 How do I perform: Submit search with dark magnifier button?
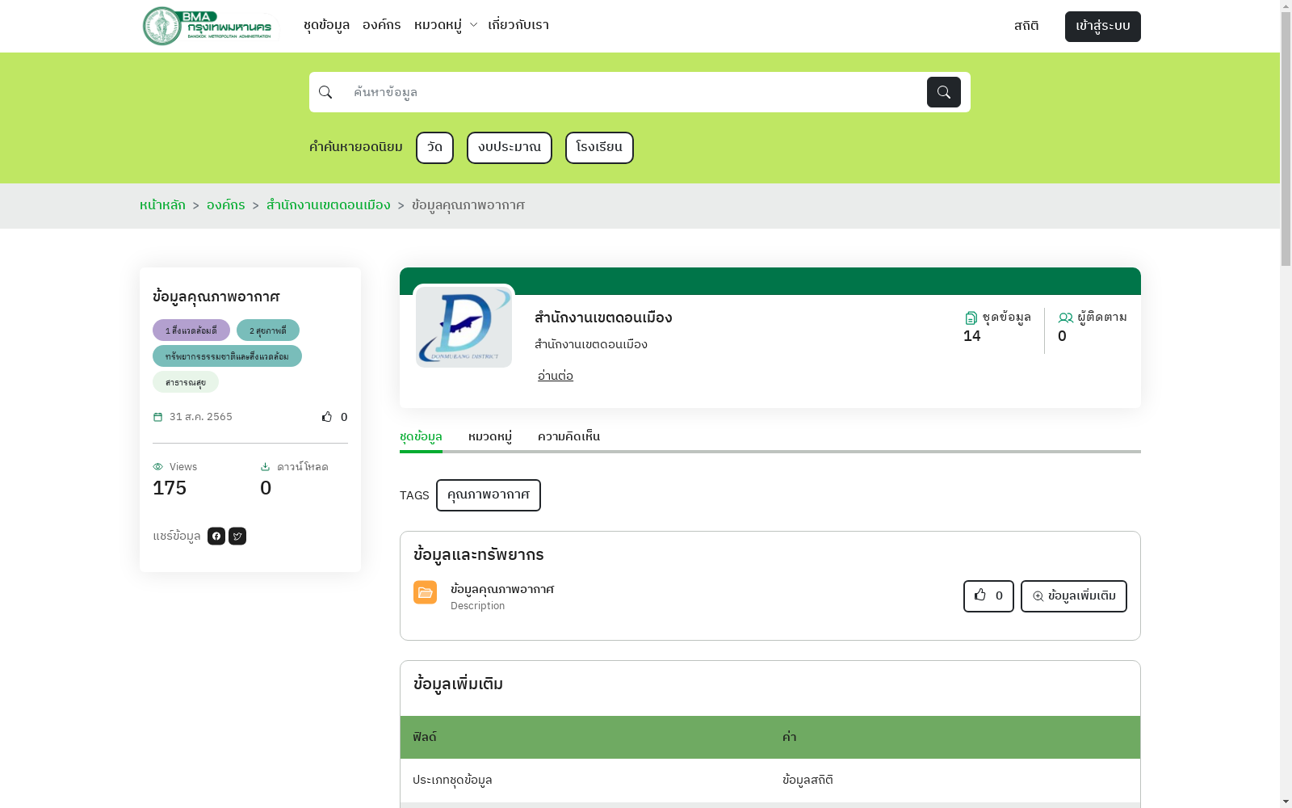(943, 92)
